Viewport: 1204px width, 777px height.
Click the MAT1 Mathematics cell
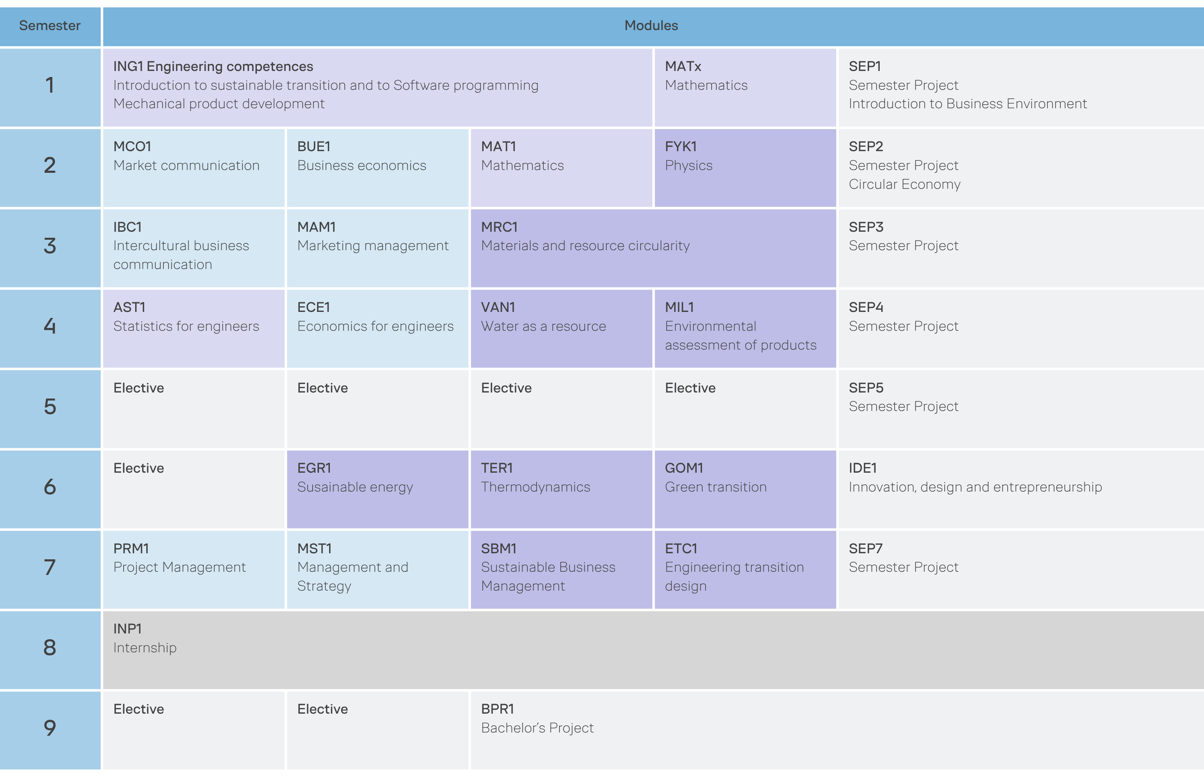[561, 168]
